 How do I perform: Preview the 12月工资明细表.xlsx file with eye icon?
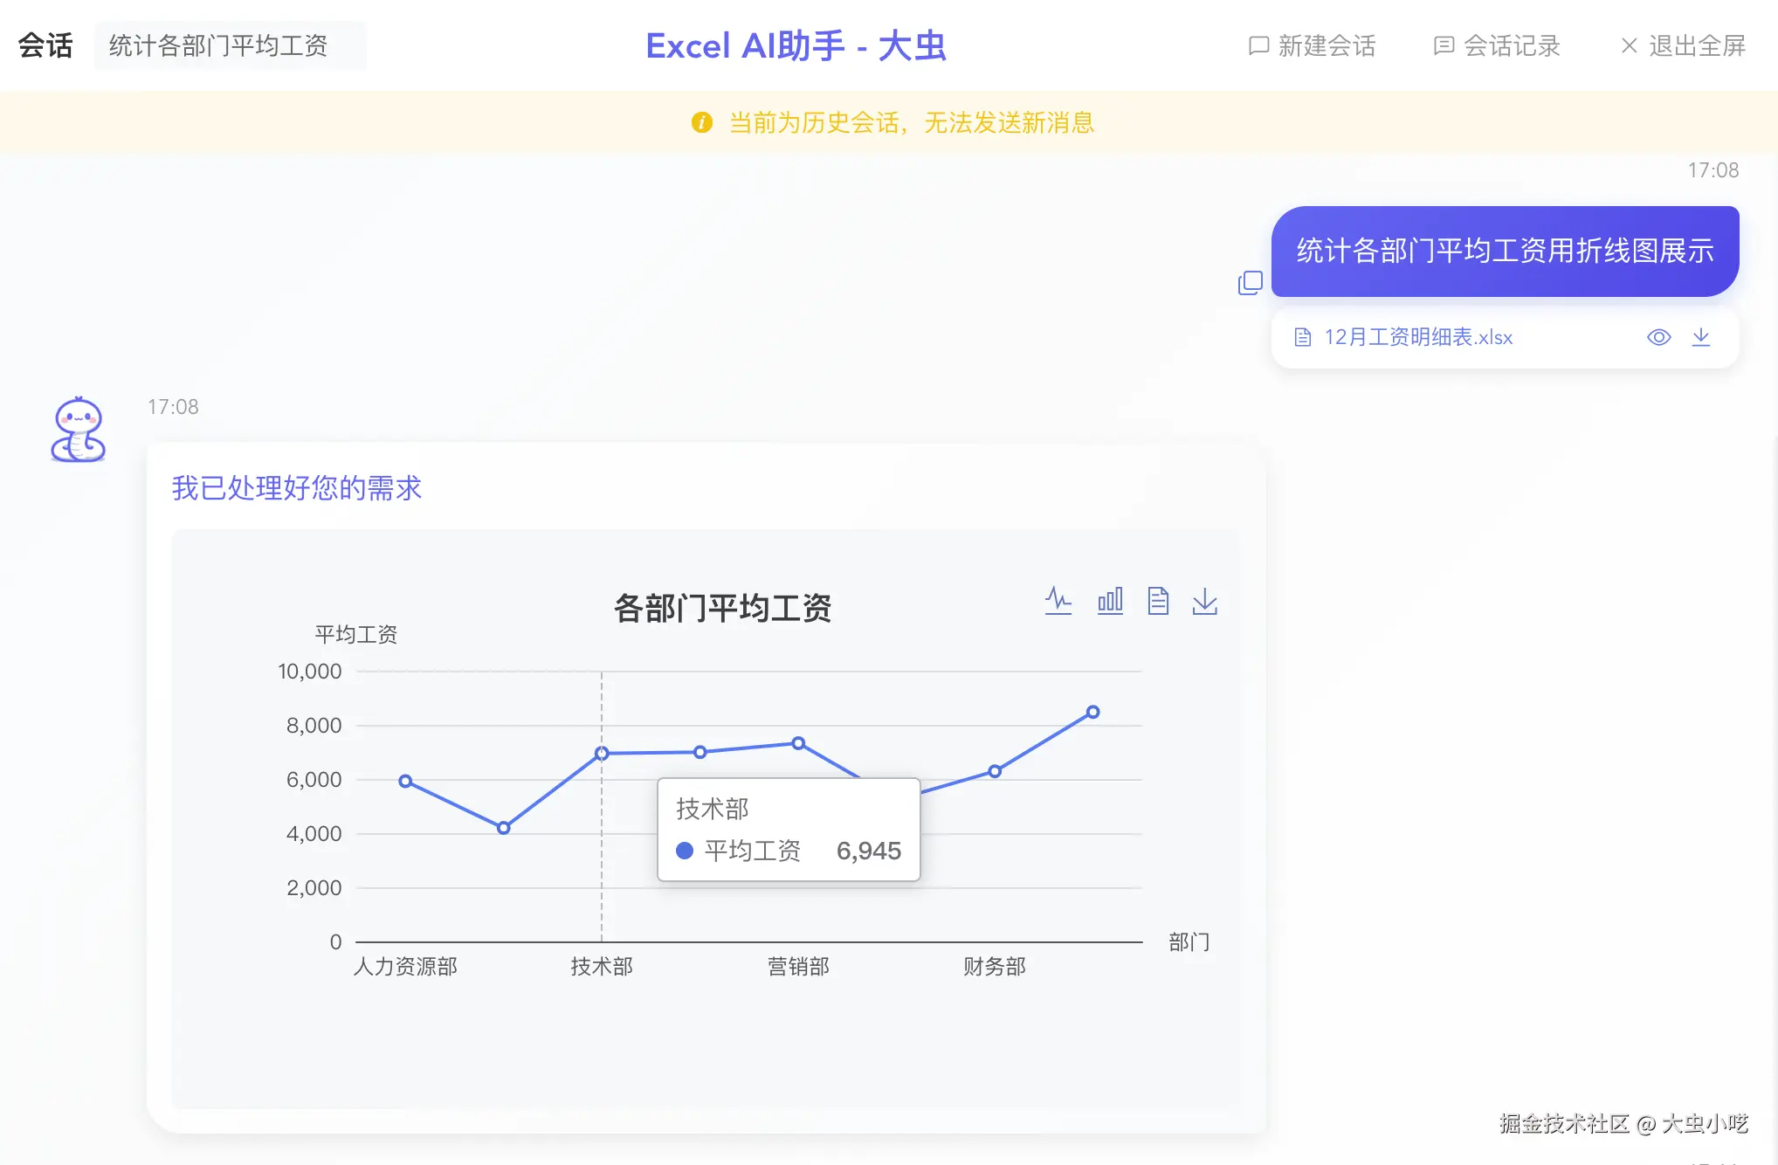(x=1658, y=337)
